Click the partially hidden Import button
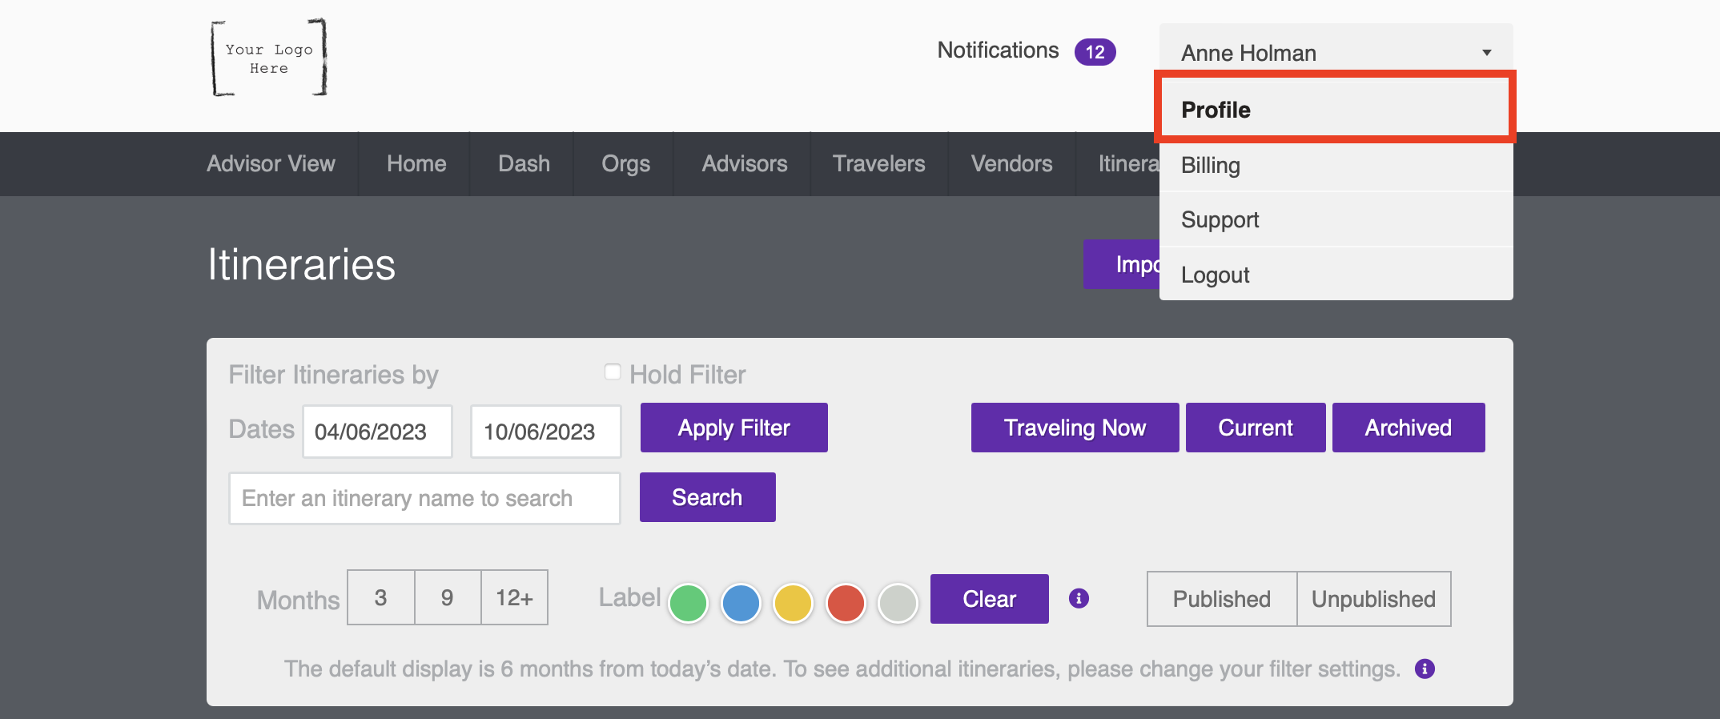 1122,264
